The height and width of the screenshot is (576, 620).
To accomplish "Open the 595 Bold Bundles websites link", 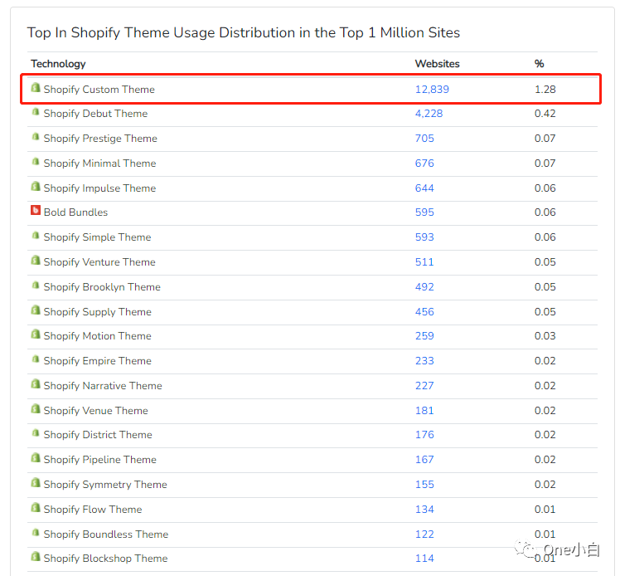I will (424, 212).
